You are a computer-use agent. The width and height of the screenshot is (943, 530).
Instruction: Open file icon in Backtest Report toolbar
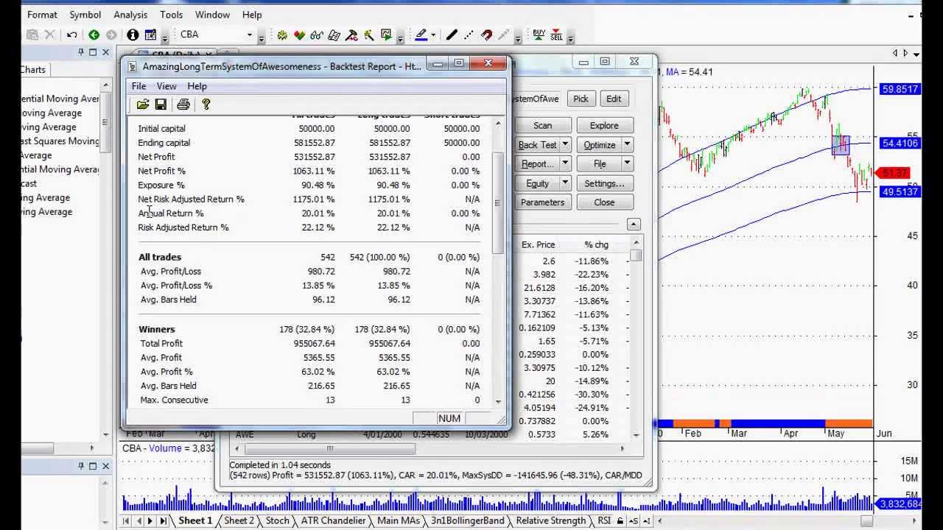[x=143, y=105]
